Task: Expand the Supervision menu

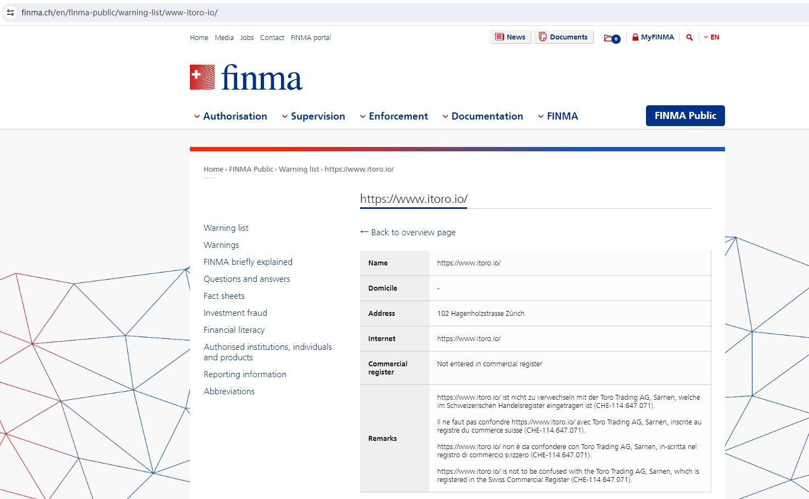Action: point(313,116)
